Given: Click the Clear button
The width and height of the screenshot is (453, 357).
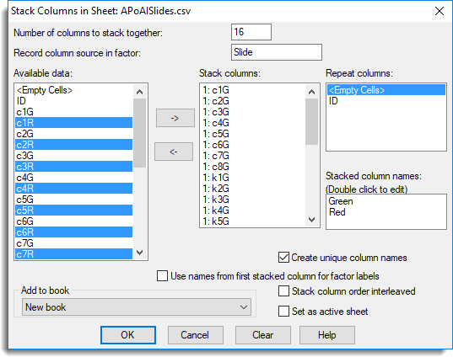Looking at the screenshot, I should [263, 335].
